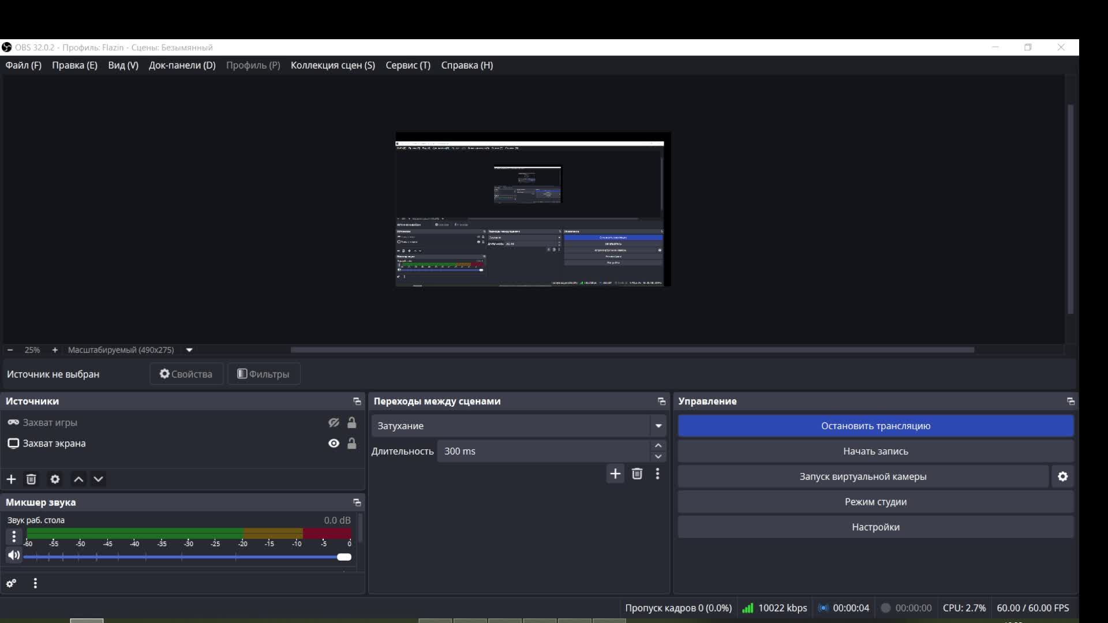Remove the current scene transition

point(637,474)
